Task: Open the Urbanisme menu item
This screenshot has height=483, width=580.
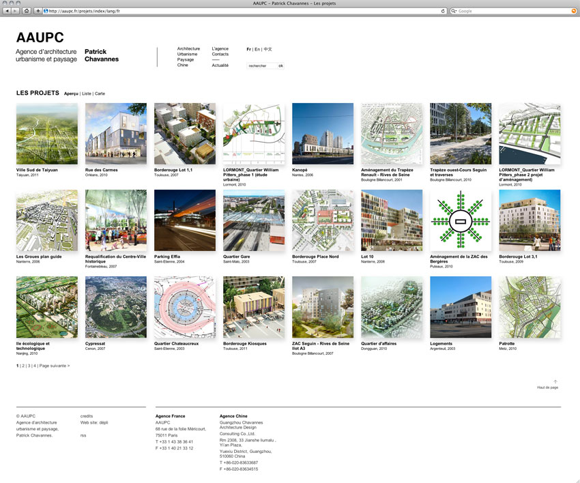Action: (x=187, y=54)
